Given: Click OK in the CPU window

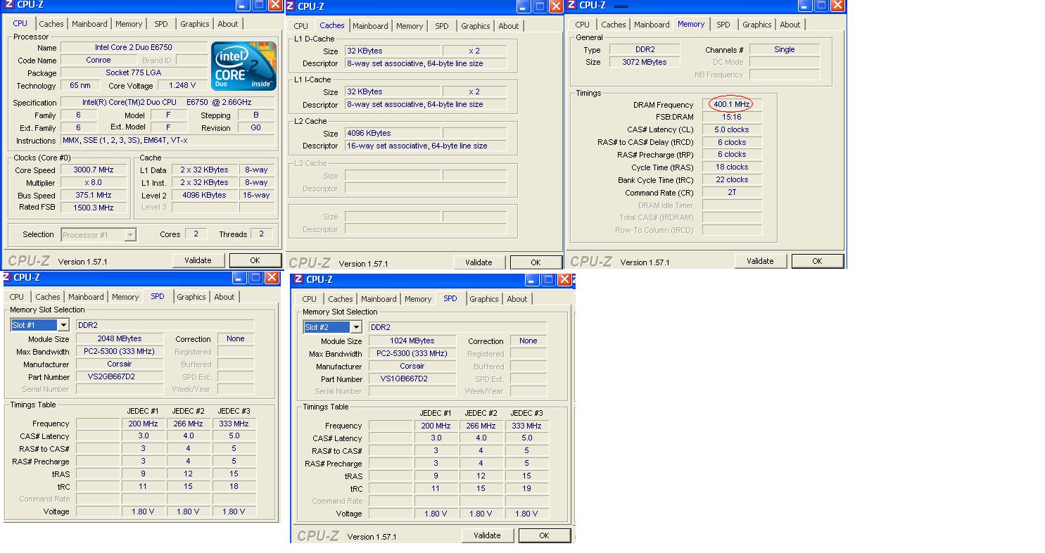Looking at the screenshot, I should click(255, 260).
